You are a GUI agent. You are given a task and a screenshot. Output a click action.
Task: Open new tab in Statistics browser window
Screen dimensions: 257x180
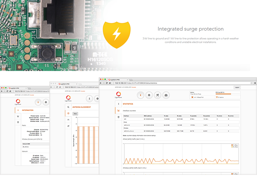(x=131, y=80)
